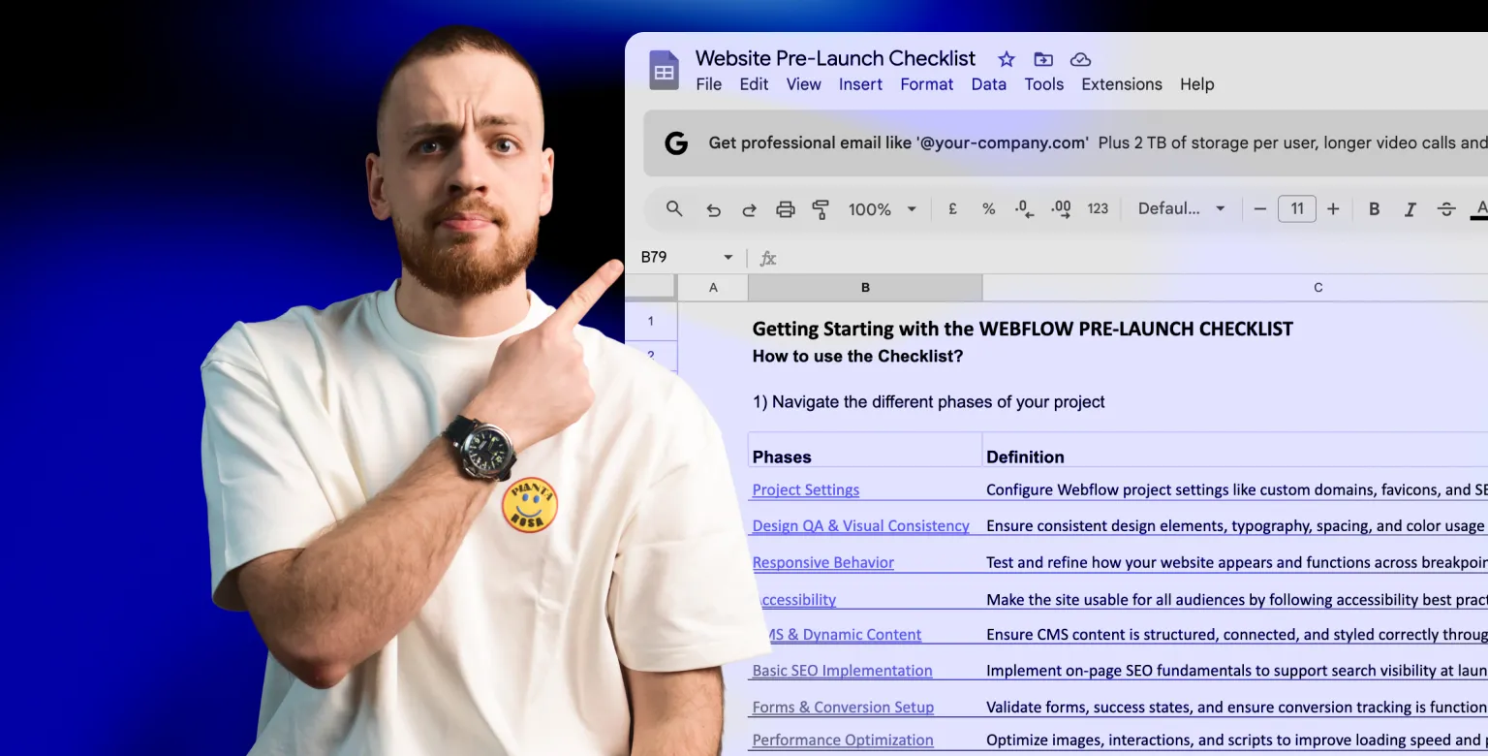Screen dimensions: 1488x756
Task: Toggle bold formatting
Action: (1374, 208)
